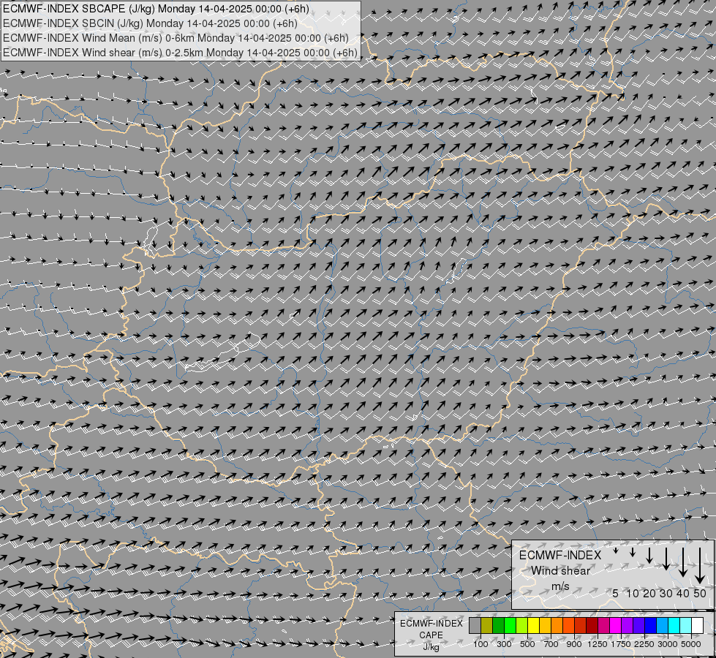Select the gray CAPE legend swatch

[x=475, y=625]
